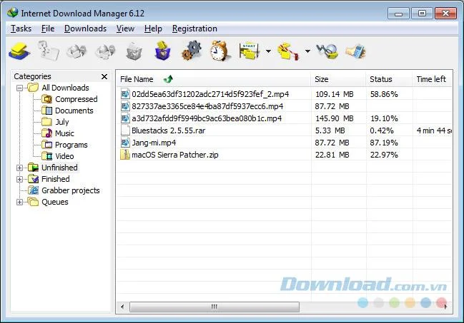Open the View menu
Screen dimensions: 464x323
(x=125, y=29)
